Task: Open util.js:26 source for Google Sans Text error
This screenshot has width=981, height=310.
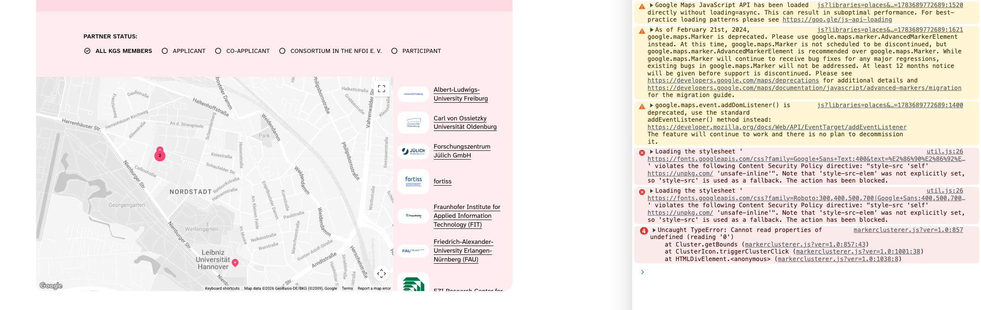Action: (945, 152)
